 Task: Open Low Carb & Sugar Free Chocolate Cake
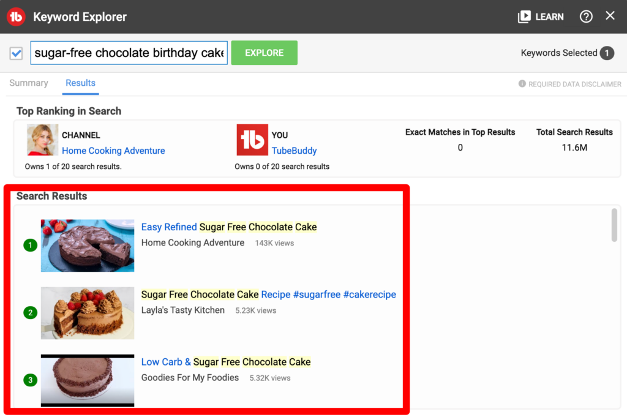[x=225, y=362]
